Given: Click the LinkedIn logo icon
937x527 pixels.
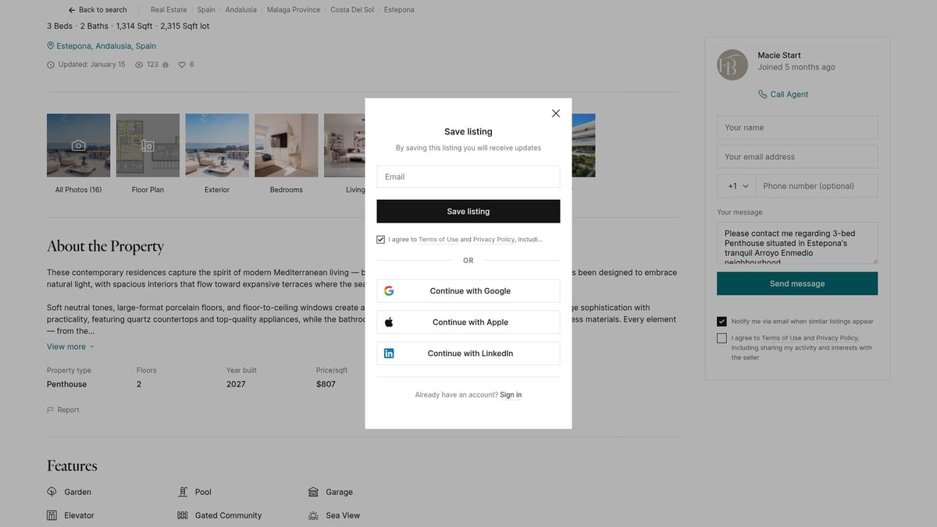Looking at the screenshot, I should pyautogui.click(x=389, y=354).
